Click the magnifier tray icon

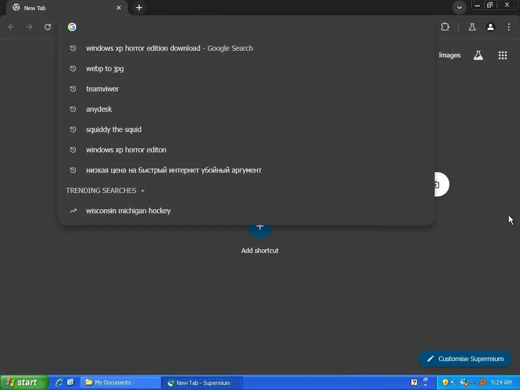click(x=482, y=382)
